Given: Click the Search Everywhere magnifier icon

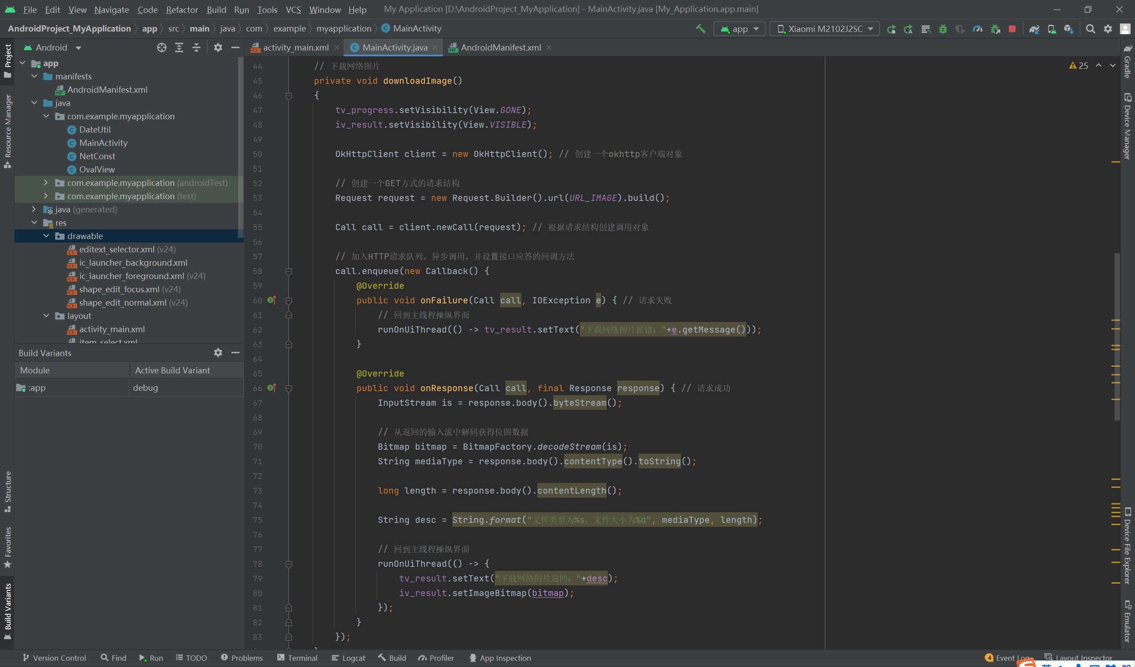Looking at the screenshot, I should click(x=1090, y=29).
